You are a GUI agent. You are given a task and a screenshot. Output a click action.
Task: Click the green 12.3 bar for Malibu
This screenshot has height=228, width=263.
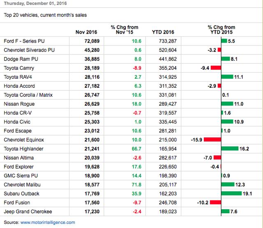click(x=228, y=184)
